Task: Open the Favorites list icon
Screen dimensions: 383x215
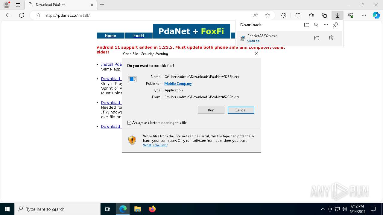Action: [x=311, y=15]
